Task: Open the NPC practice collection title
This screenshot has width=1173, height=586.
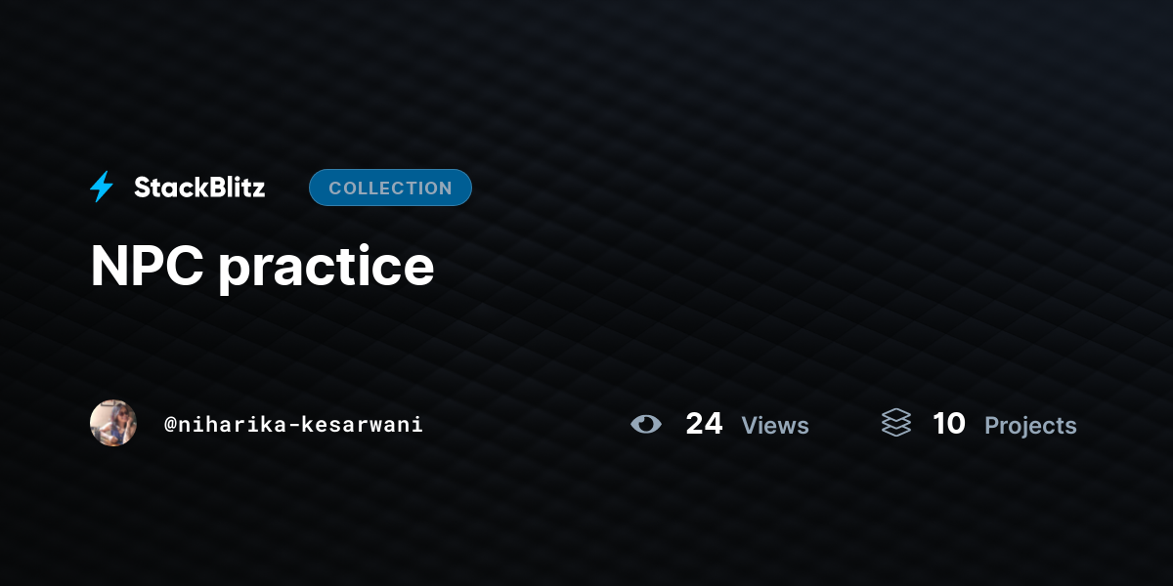Action: 262,267
